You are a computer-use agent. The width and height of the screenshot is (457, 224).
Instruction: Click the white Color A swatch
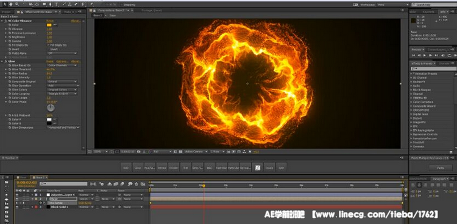[x=49, y=120]
